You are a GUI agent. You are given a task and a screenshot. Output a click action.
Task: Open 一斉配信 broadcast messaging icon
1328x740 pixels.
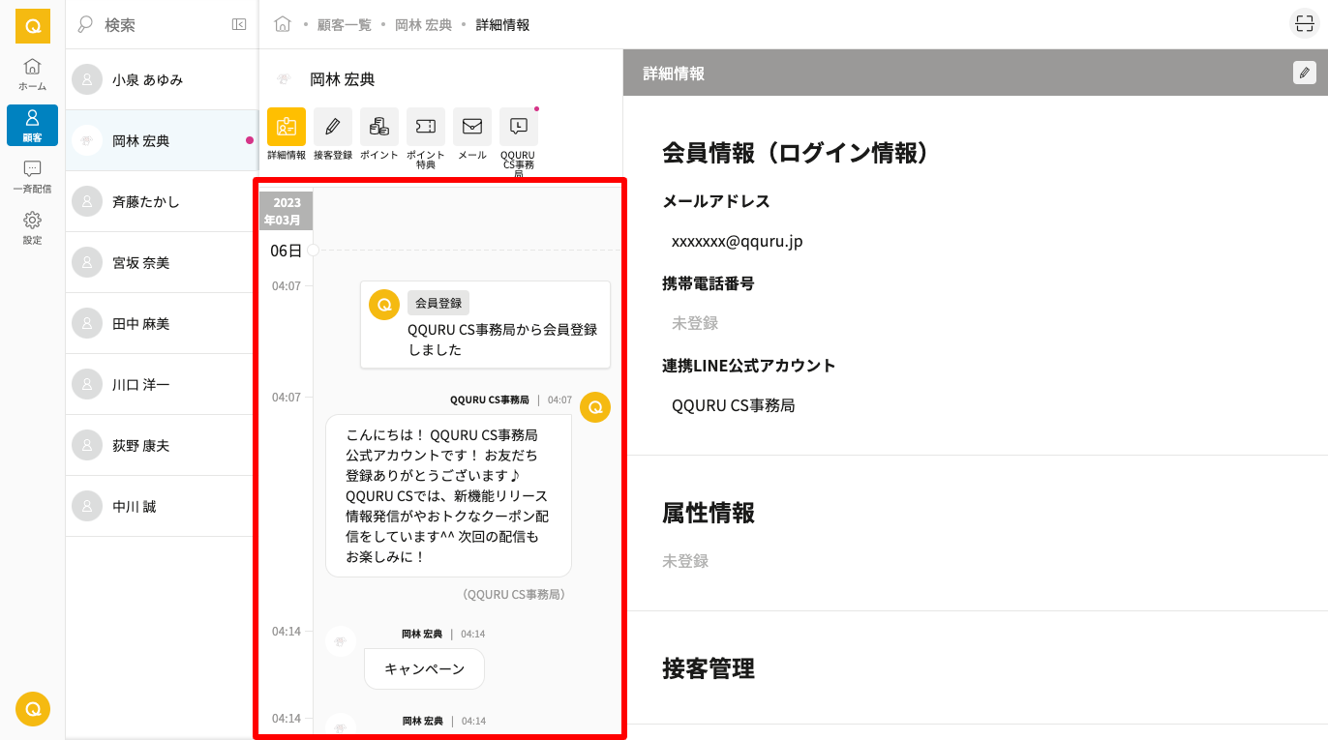coord(32,176)
